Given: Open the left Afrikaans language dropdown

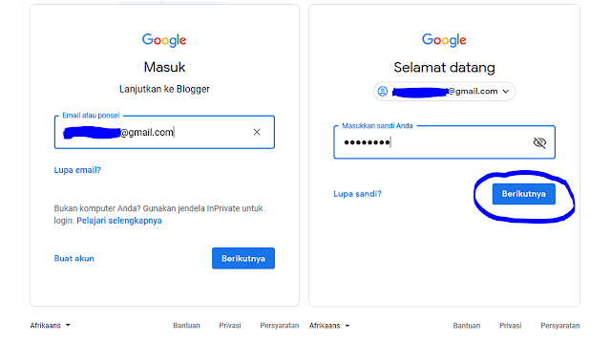Looking at the screenshot, I should tap(50, 325).
